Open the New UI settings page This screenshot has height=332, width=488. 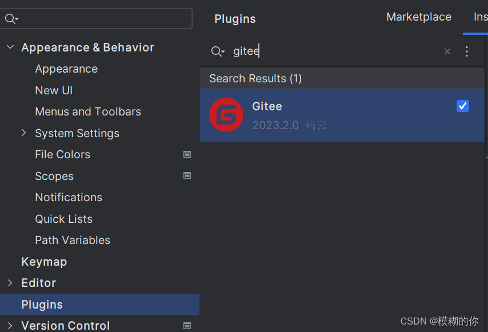click(54, 90)
